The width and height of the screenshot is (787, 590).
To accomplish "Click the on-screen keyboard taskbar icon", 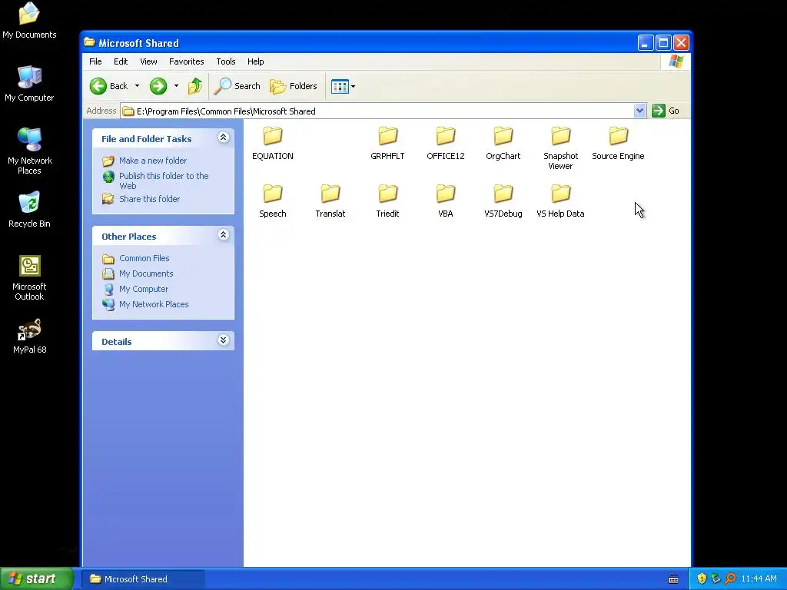I will click(x=673, y=579).
